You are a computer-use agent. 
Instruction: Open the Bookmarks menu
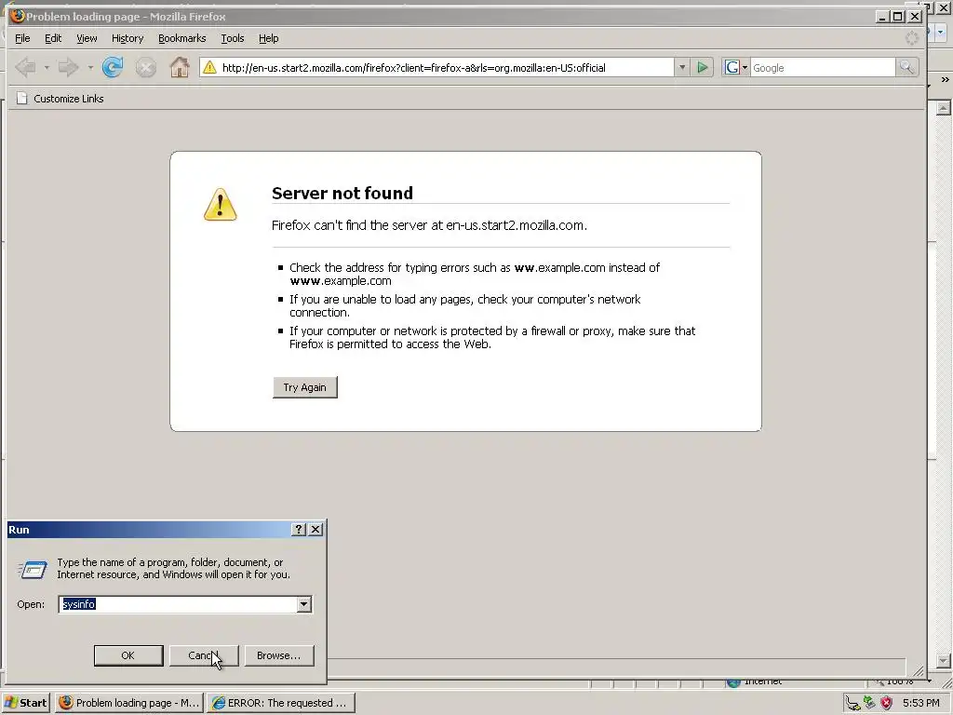[181, 38]
